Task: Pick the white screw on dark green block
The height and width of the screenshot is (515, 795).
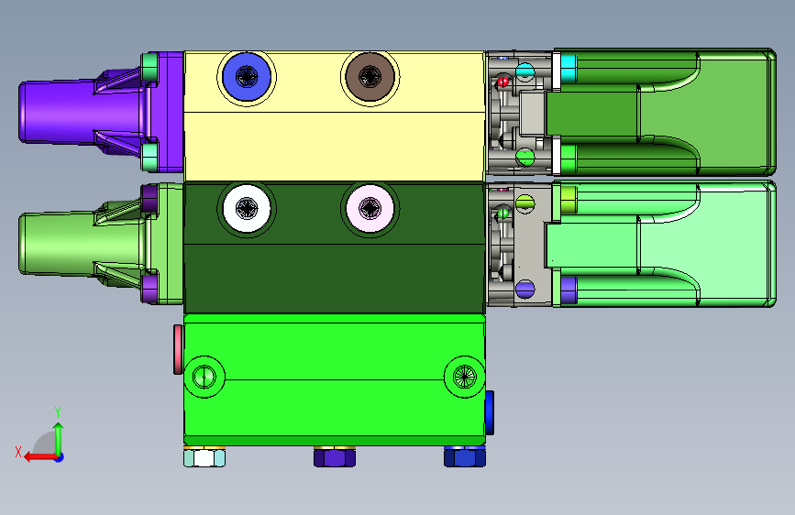Action: 247,208
